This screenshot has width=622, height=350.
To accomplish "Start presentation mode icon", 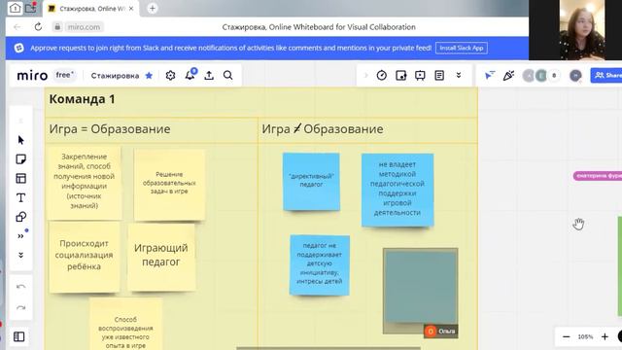I will click(x=420, y=76).
